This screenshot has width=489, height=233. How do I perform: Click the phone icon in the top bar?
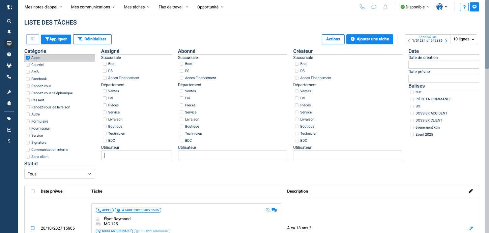click(362, 7)
